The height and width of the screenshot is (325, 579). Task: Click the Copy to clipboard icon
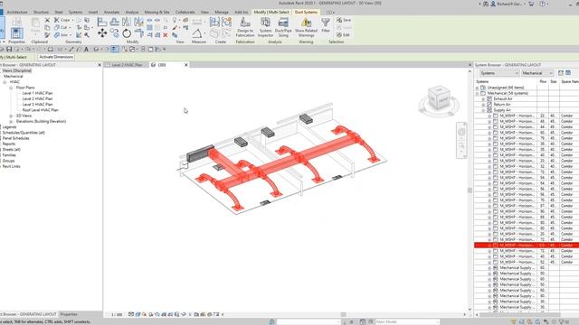coord(47,28)
